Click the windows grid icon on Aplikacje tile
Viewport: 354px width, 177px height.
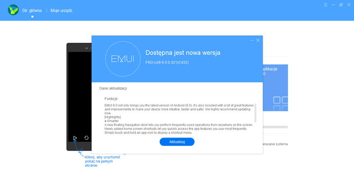[280, 103]
